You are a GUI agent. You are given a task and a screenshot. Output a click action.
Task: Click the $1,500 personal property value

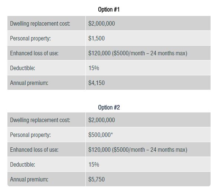[x=96, y=39]
